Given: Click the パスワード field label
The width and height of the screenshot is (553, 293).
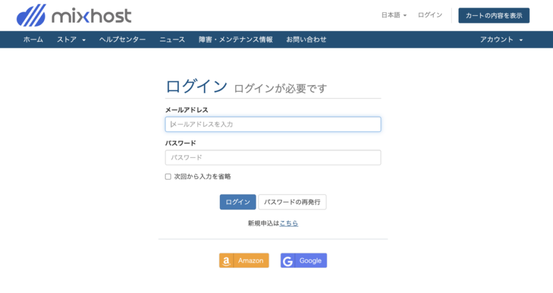Looking at the screenshot, I should pyautogui.click(x=180, y=143).
